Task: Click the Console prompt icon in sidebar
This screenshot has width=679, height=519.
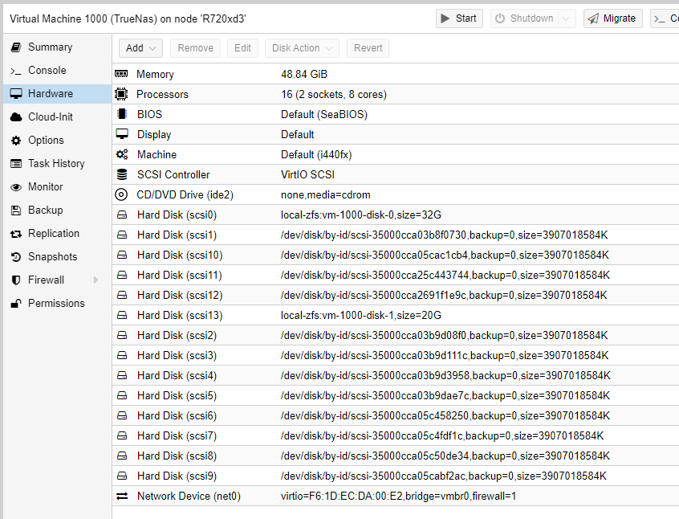Action: coord(16,70)
